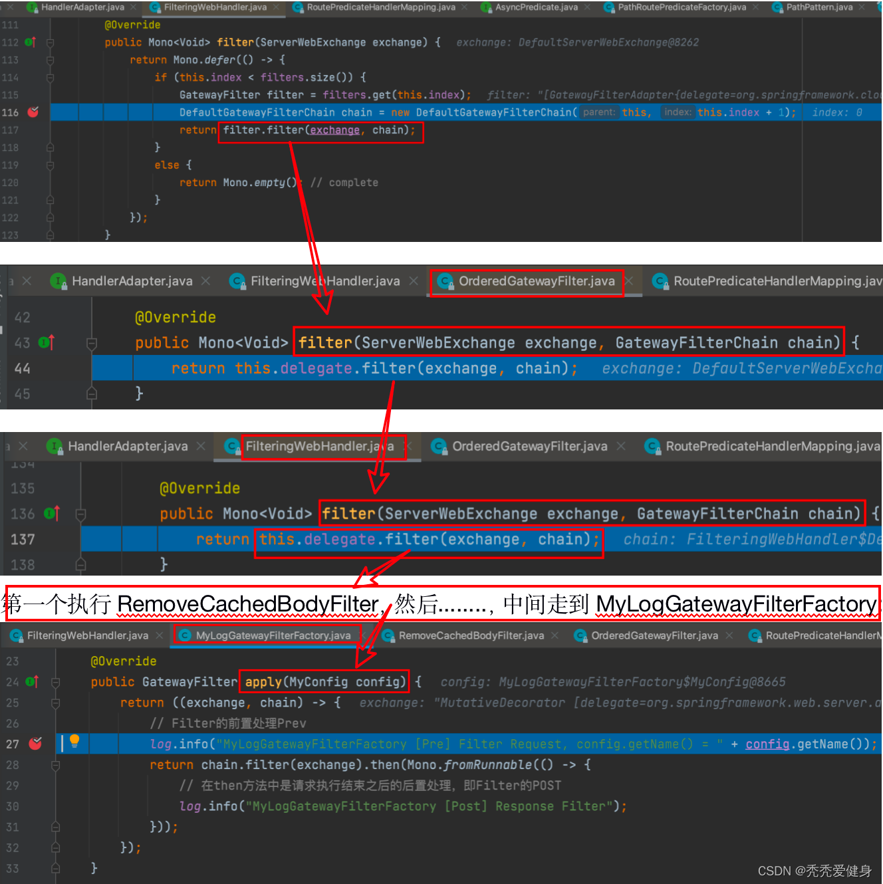The height and width of the screenshot is (884, 883).
Task: Close HandlerAdapter.java tab above line 135
Action: point(201,446)
